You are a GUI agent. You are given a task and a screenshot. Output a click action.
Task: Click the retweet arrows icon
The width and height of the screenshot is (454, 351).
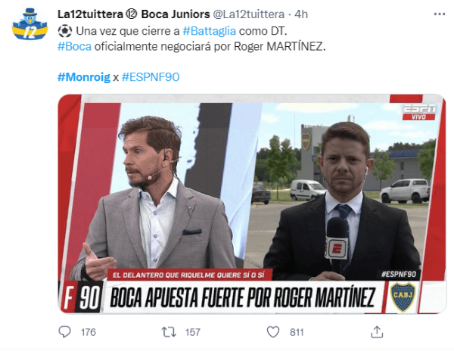169,332
